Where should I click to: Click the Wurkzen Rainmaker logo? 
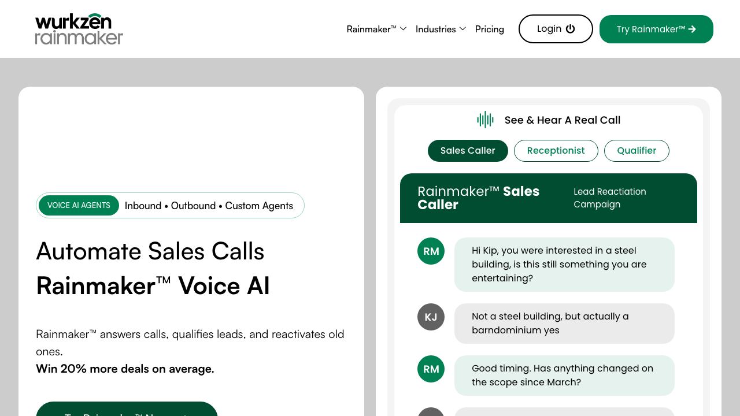[79, 29]
